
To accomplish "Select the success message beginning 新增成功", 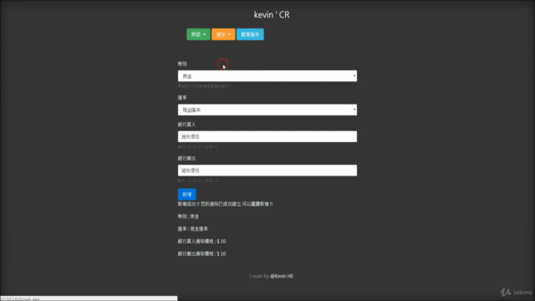I will [x=225, y=204].
